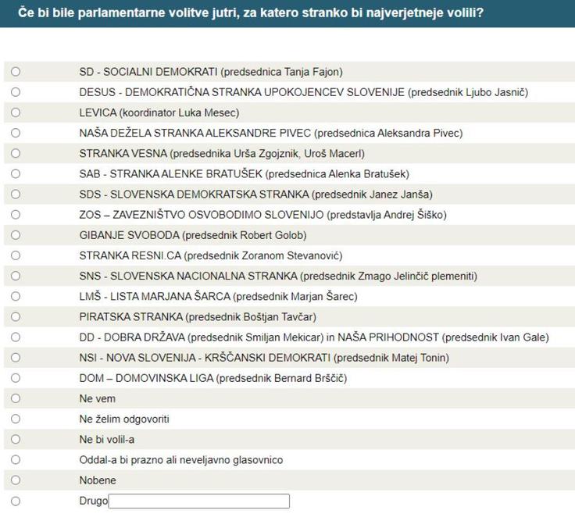Screen dimensions: 575x521
Task: Select the SD - Socialni demokrati radio button
Action: point(16,72)
